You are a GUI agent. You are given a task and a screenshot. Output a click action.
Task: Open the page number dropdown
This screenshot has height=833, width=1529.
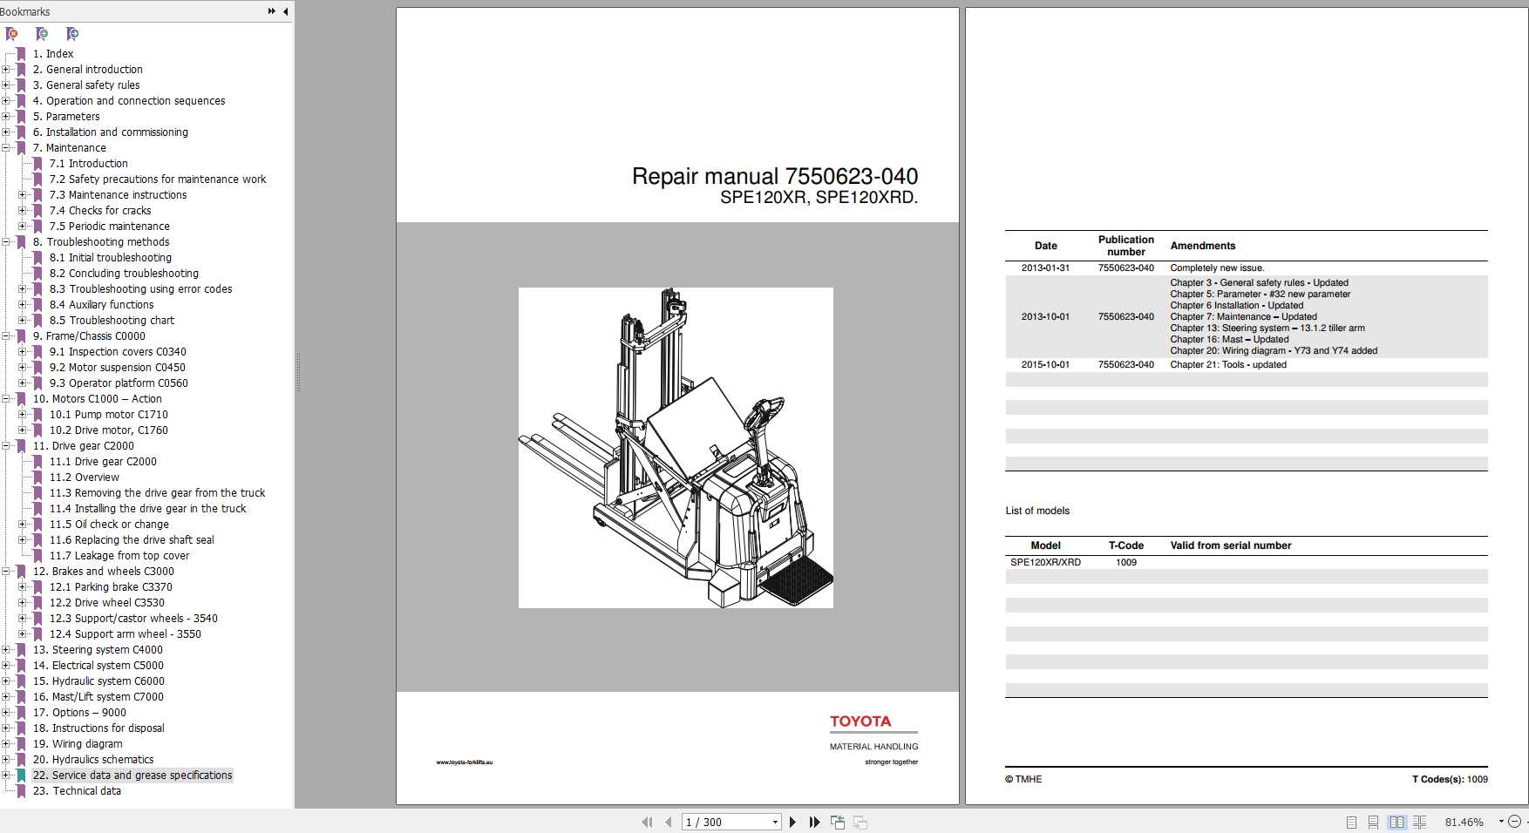click(x=774, y=822)
